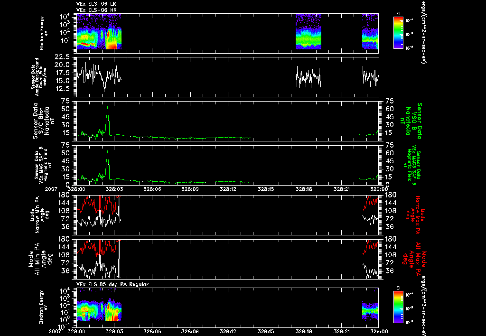Click the top spectrogram data segment near 328:18
This screenshot has height=336, width=486.
pyautogui.click(x=308, y=31)
